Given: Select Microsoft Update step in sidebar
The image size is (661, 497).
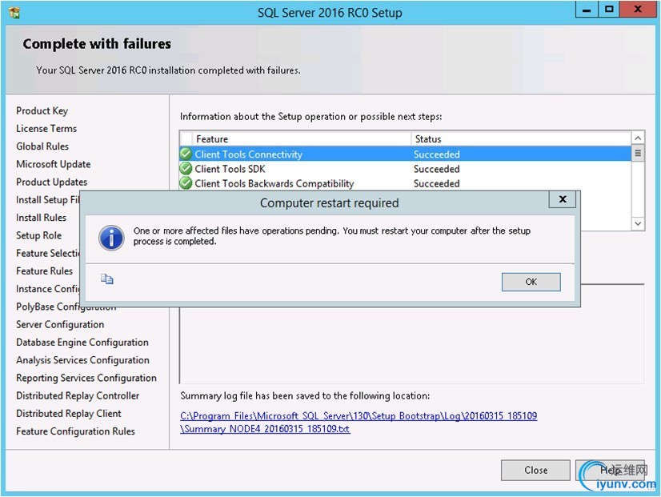Looking at the screenshot, I should pos(53,164).
